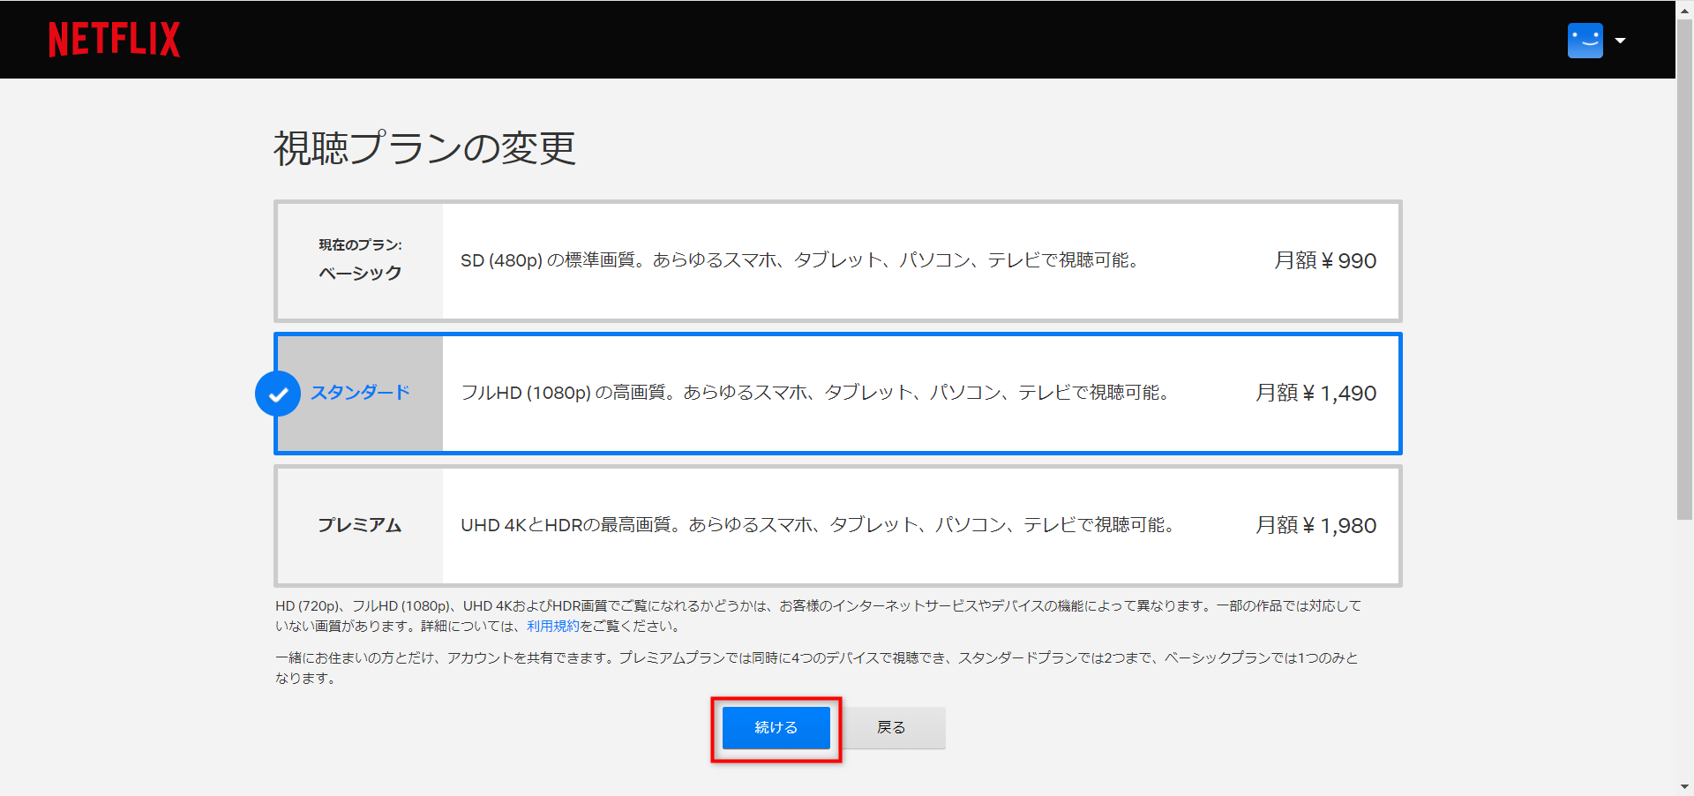This screenshot has width=1694, height=796.
Task: Click the 視聴プランの変更 heading
Action: [424, 148]
